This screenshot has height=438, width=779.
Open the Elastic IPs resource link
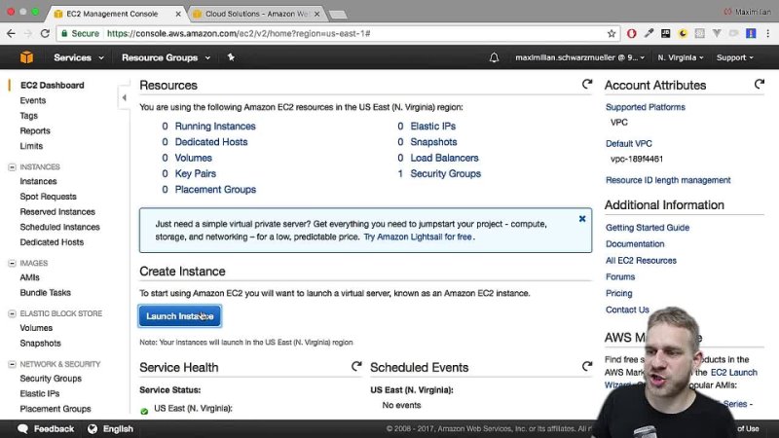pyautogui.click(x=432, y=127)
